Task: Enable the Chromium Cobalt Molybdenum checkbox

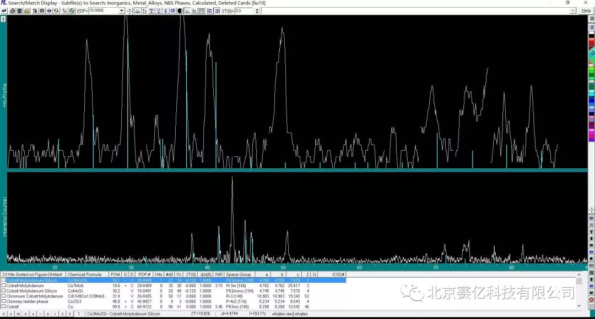Action: point(3,296)
